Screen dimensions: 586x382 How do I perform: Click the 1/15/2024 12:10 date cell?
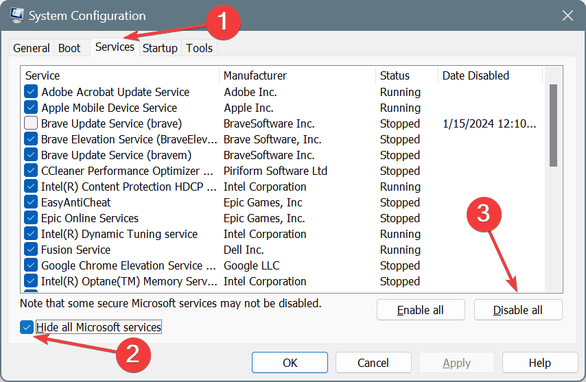(x=489, y=123)
